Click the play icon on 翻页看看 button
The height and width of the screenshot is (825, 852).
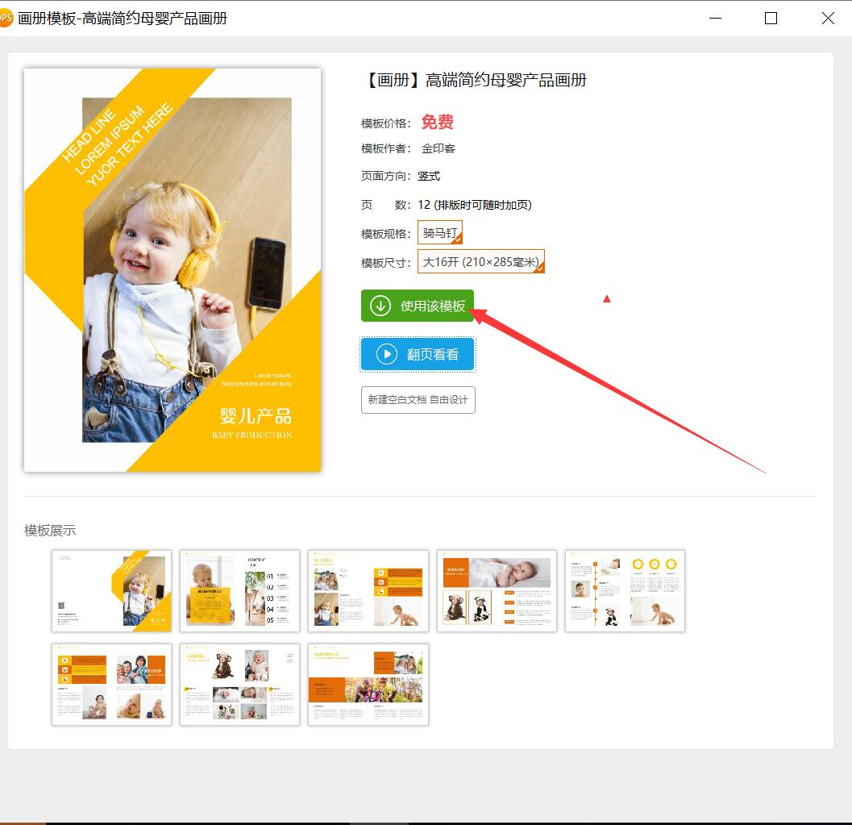(387, 354)
